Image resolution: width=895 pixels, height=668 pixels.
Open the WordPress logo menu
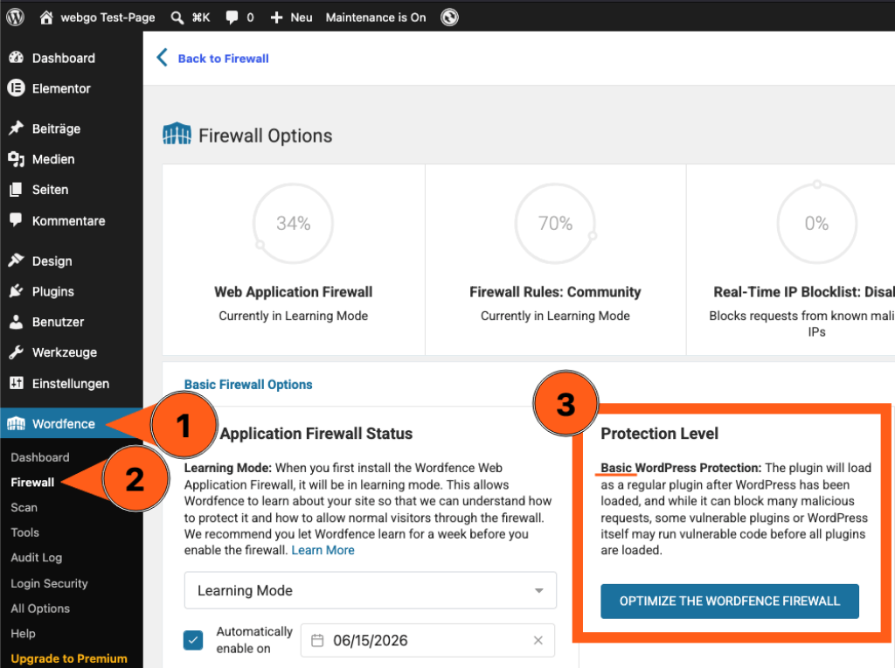click(16, 17)
